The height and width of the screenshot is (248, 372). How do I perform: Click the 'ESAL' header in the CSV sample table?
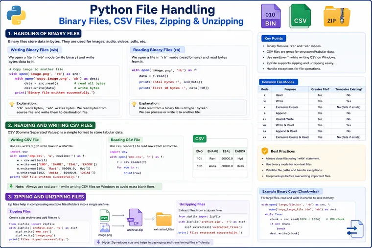pos(226,151)
